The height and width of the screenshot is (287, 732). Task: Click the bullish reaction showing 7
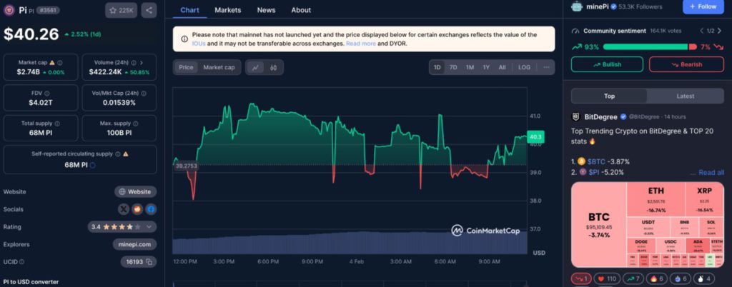633,279
